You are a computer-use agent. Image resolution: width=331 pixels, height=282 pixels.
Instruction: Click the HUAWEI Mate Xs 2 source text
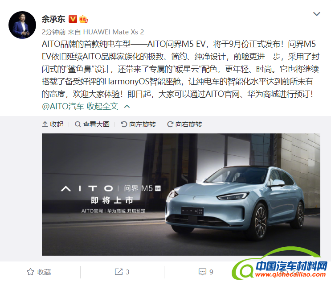[114, 32]
